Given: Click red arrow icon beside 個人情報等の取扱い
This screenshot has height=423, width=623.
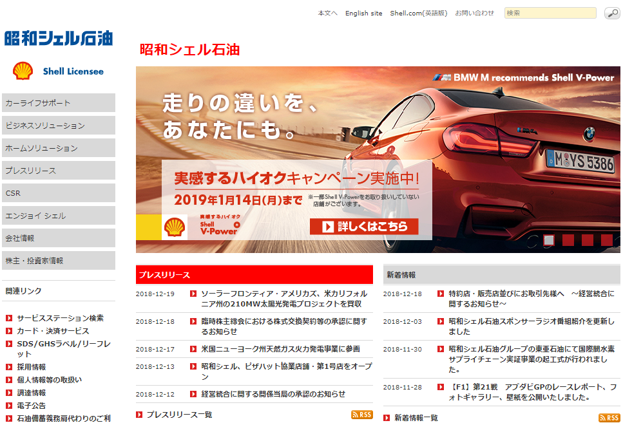Looking at the screenshot, I should pos(9,380).
